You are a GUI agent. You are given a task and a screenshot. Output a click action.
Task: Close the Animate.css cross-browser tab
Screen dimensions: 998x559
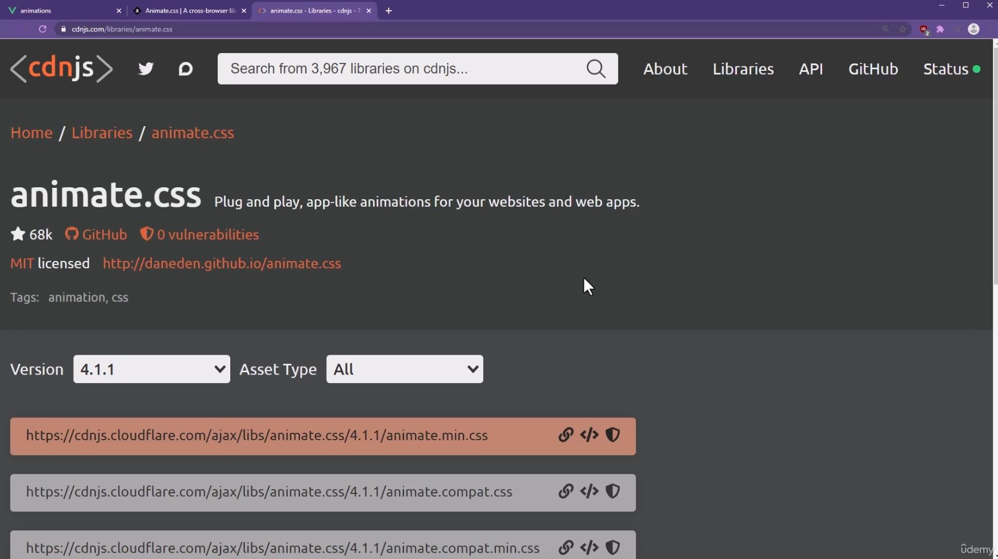tap(244, 11)
